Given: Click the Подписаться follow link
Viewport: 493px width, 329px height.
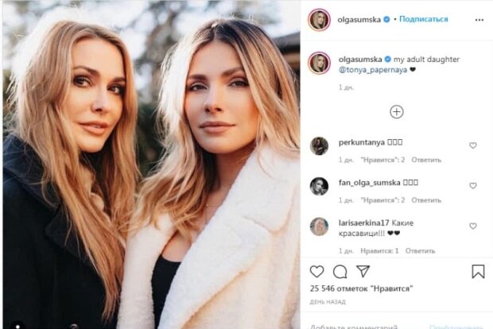Looking at the screenshot, I should [423, 19].
